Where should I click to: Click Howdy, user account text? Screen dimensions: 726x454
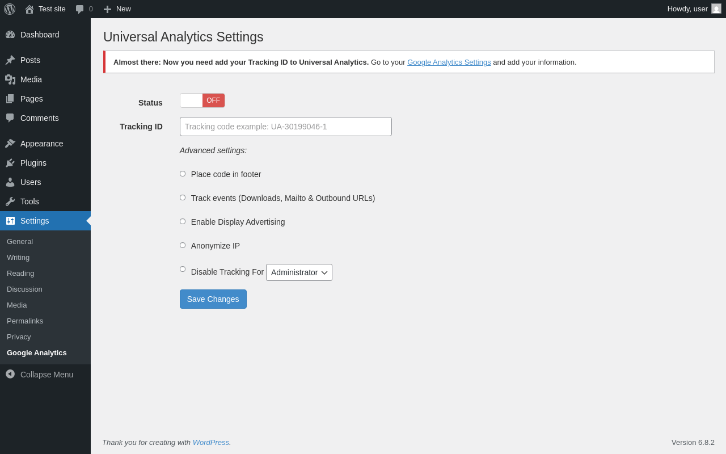(x=687, y=9)
